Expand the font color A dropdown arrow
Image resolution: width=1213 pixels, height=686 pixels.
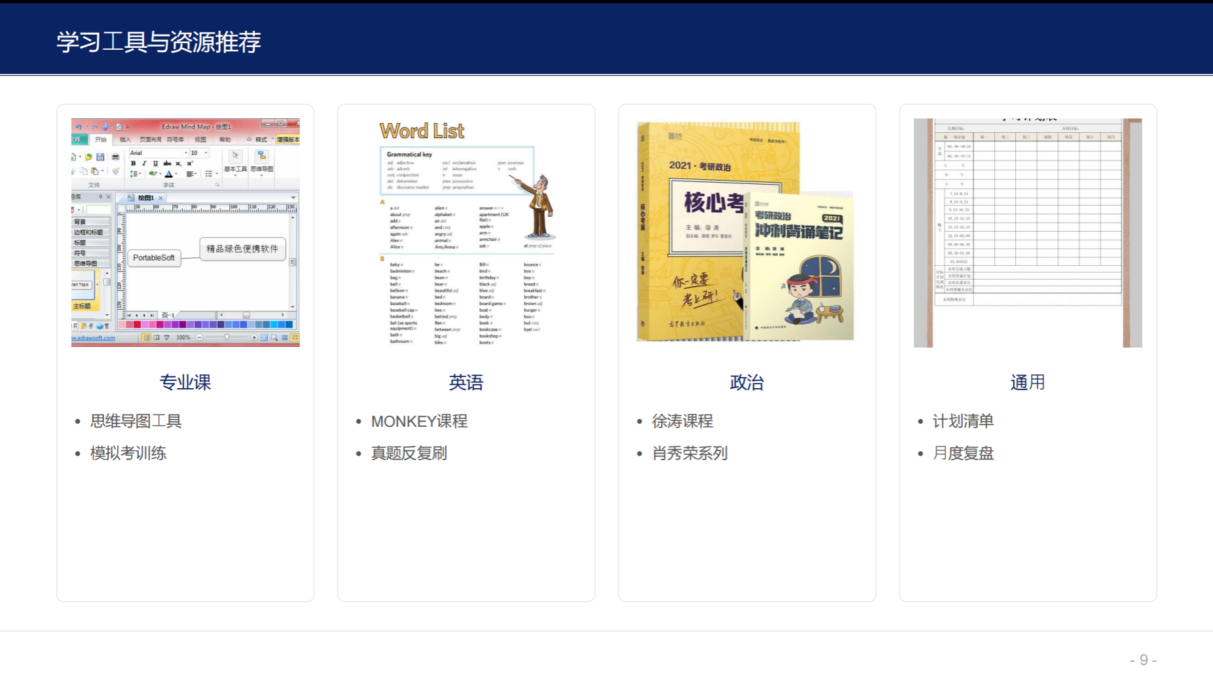click(x=176, y=174)
